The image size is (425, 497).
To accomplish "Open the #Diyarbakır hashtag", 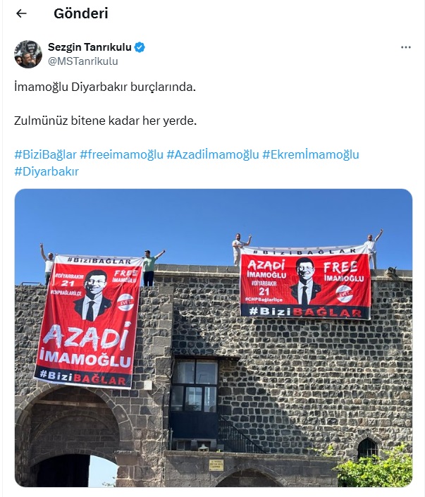I will (47, 171).
